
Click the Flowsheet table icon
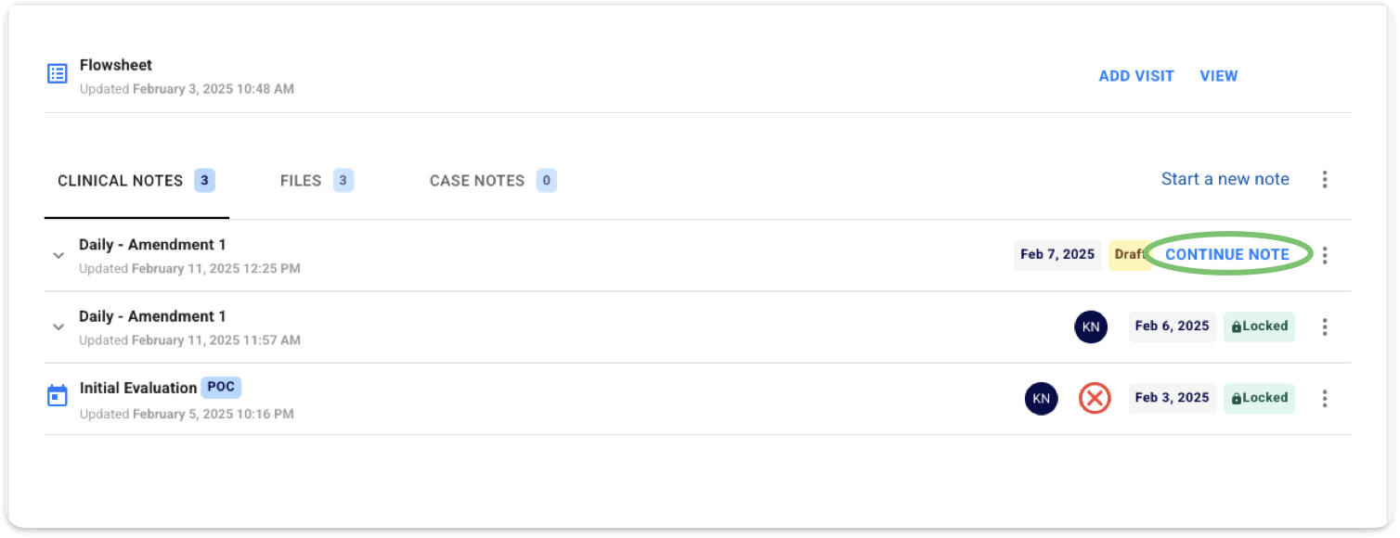click(x=58, y=73)
